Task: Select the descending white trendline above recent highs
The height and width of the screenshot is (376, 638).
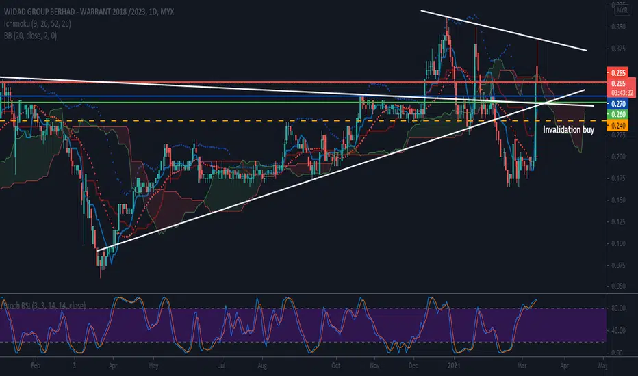Action: click(x=503, y=31)
